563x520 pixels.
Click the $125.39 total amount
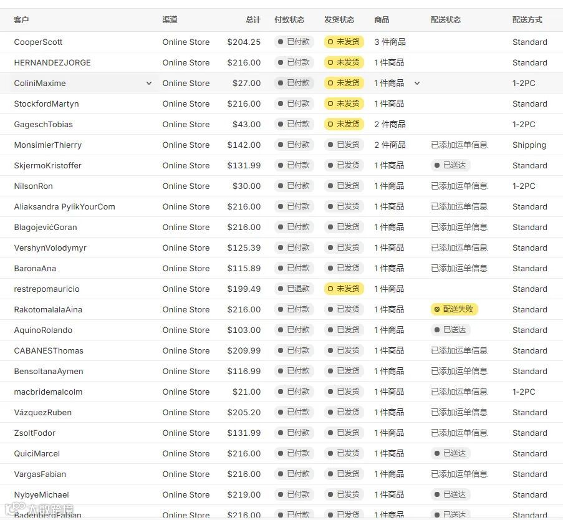point(244,248)
